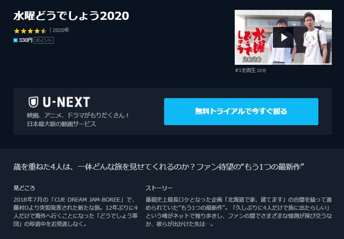This screenshot has width=344, height=239.
Task: Click the 無料トライアルで今すぐ観る button
Action: point(241,112)
